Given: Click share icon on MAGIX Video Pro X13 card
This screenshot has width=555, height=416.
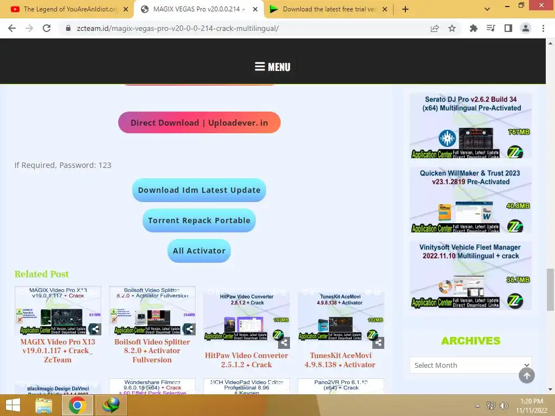Looking at the screenshot, I should click(x=95, y=329).
